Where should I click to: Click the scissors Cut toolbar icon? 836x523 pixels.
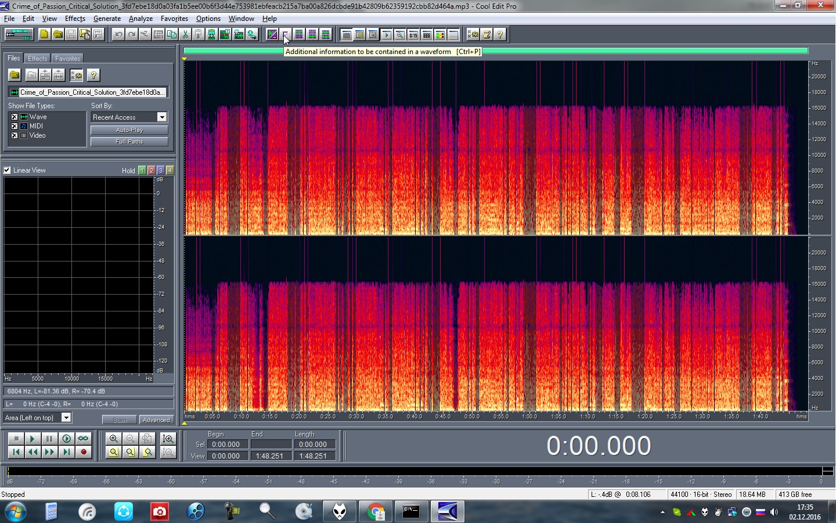click(185, 34)
